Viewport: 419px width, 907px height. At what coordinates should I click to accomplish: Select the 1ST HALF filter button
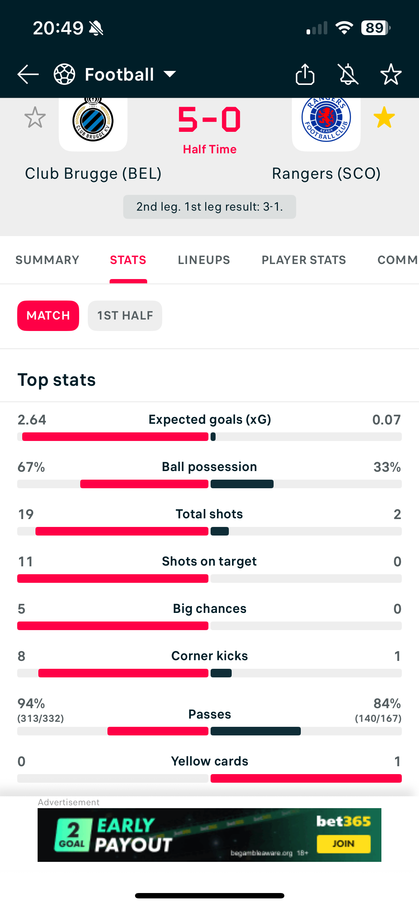[125, 316]
